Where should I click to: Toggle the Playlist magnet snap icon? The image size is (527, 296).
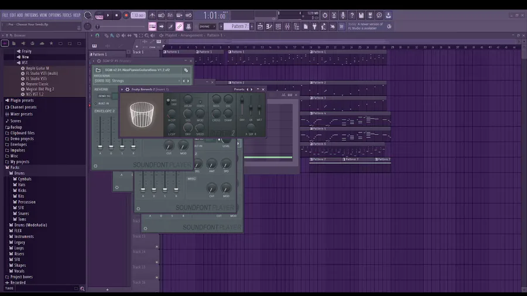[97, 35]
